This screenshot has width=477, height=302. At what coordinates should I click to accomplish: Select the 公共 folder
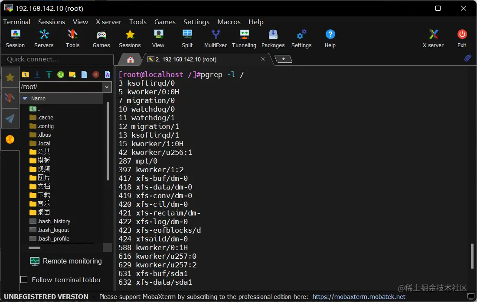click(39, 151)
